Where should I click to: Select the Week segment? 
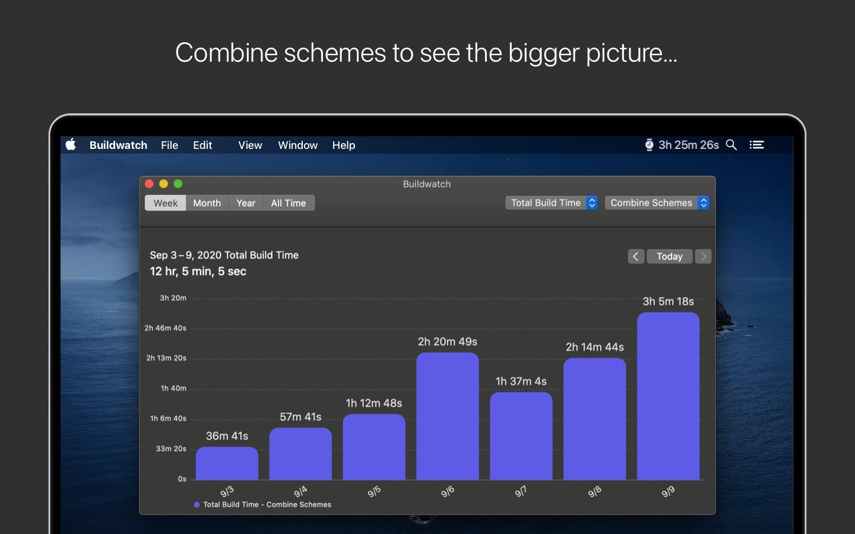166,203
